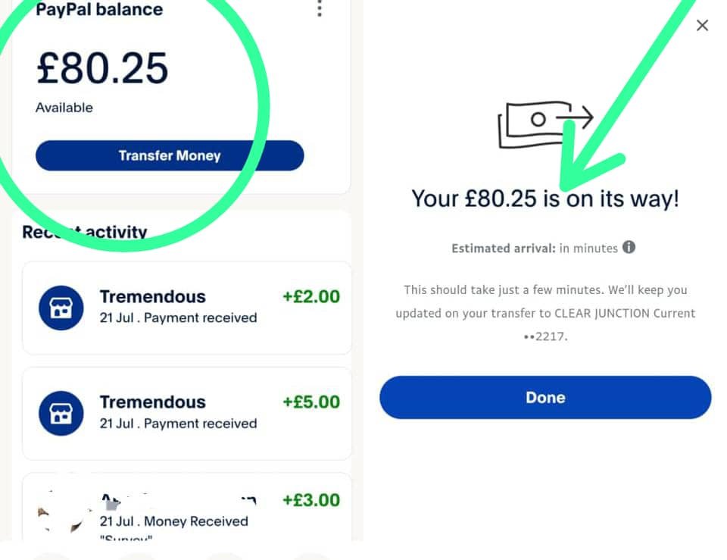Click store icon beside the £5.00 Tremendous payment
This screenshot has height=560, width=727.
coord(61,413)
